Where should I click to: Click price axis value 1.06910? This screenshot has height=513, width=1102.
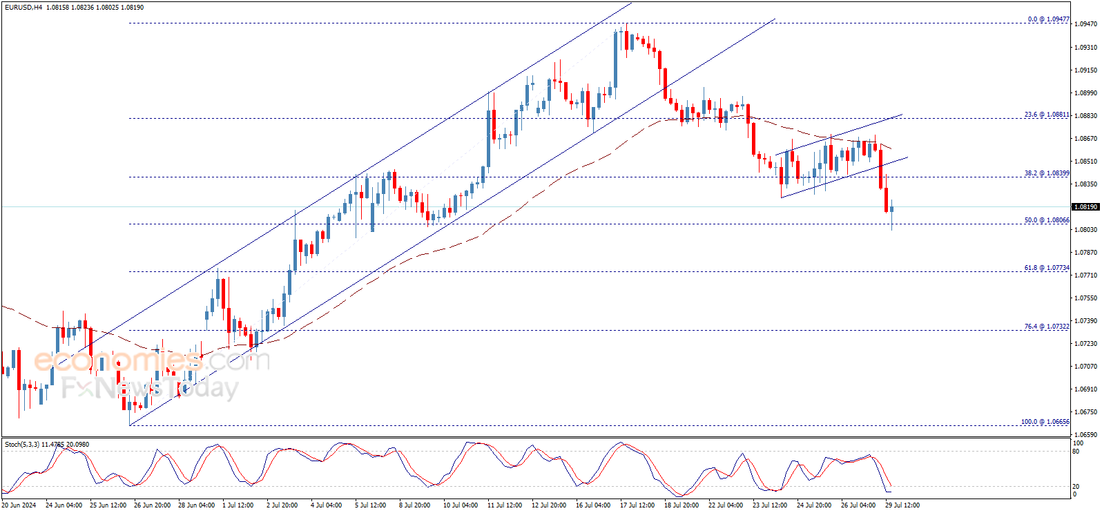click(x=1086, y=389)
